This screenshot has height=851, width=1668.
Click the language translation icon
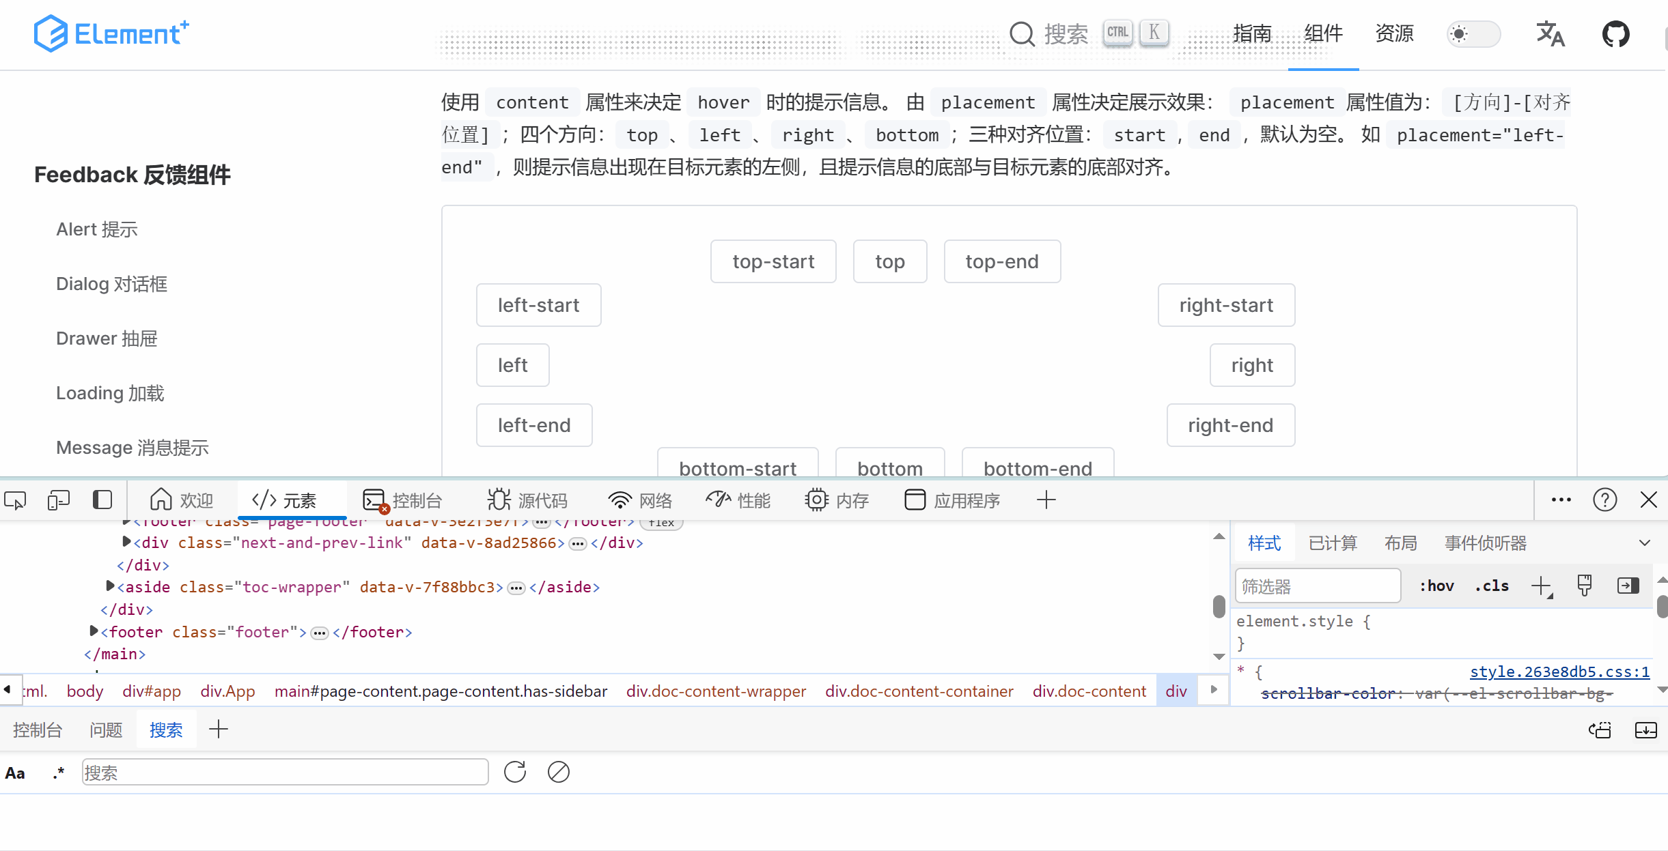pyautogui.click(x=1550, y=33)
